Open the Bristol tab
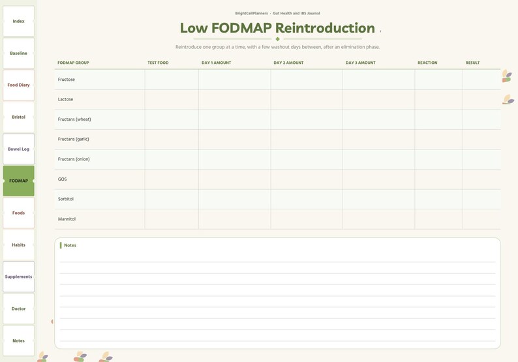The image size is (518, 362). (x=18, y=117)
